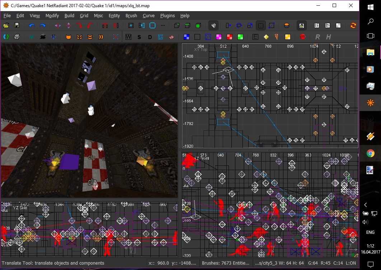Toggle face selection mode green cube

pyautogui.click(x=198, y=25)
